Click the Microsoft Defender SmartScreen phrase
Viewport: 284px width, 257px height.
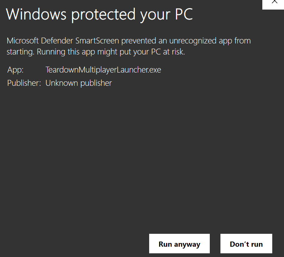point(63,41)
